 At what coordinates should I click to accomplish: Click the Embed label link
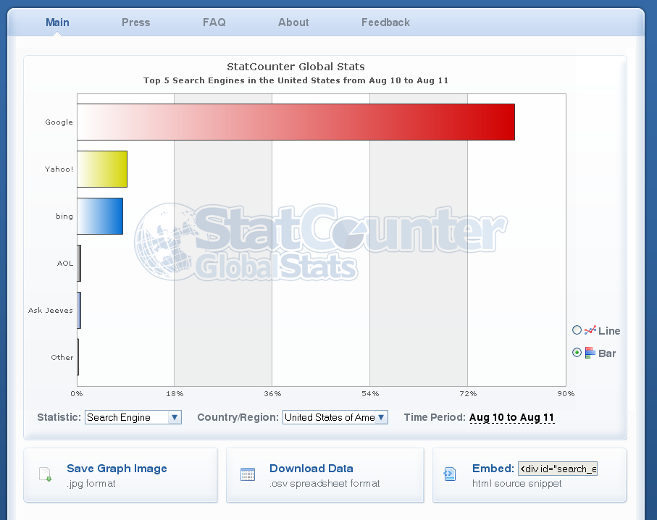coord(493,469)
